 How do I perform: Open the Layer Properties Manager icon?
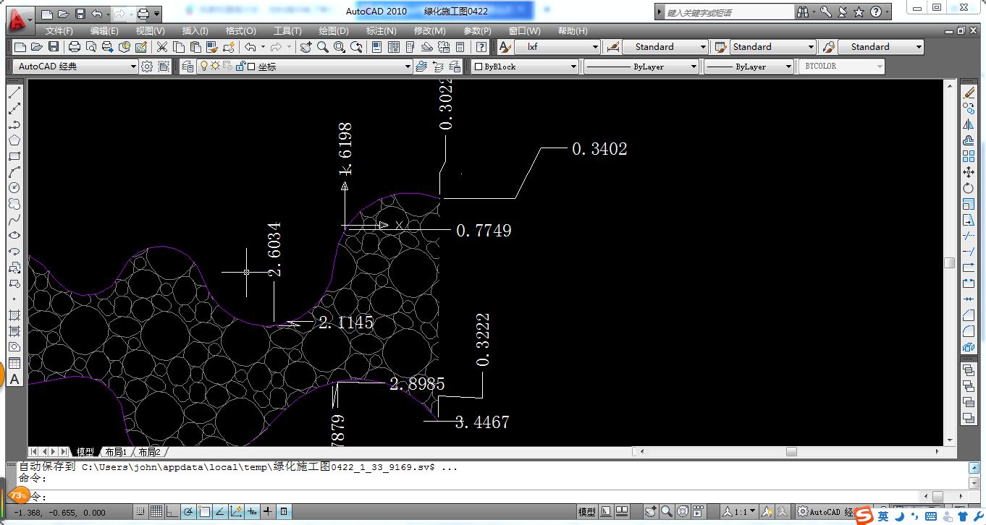coord(187,67)
